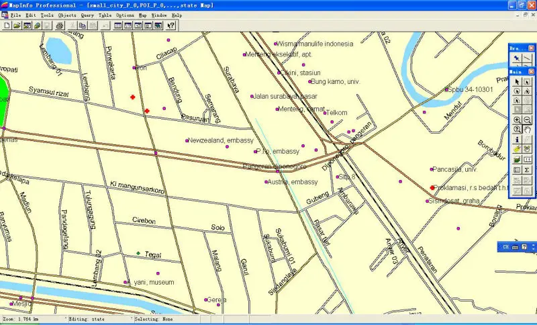Click the Help pointer question-mark icon

pyautogui.click(x=171, y=26)
